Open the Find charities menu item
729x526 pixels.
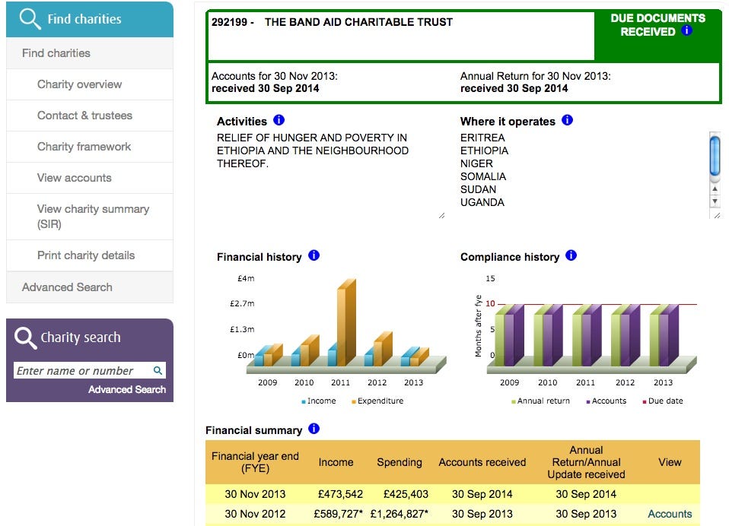90,53
